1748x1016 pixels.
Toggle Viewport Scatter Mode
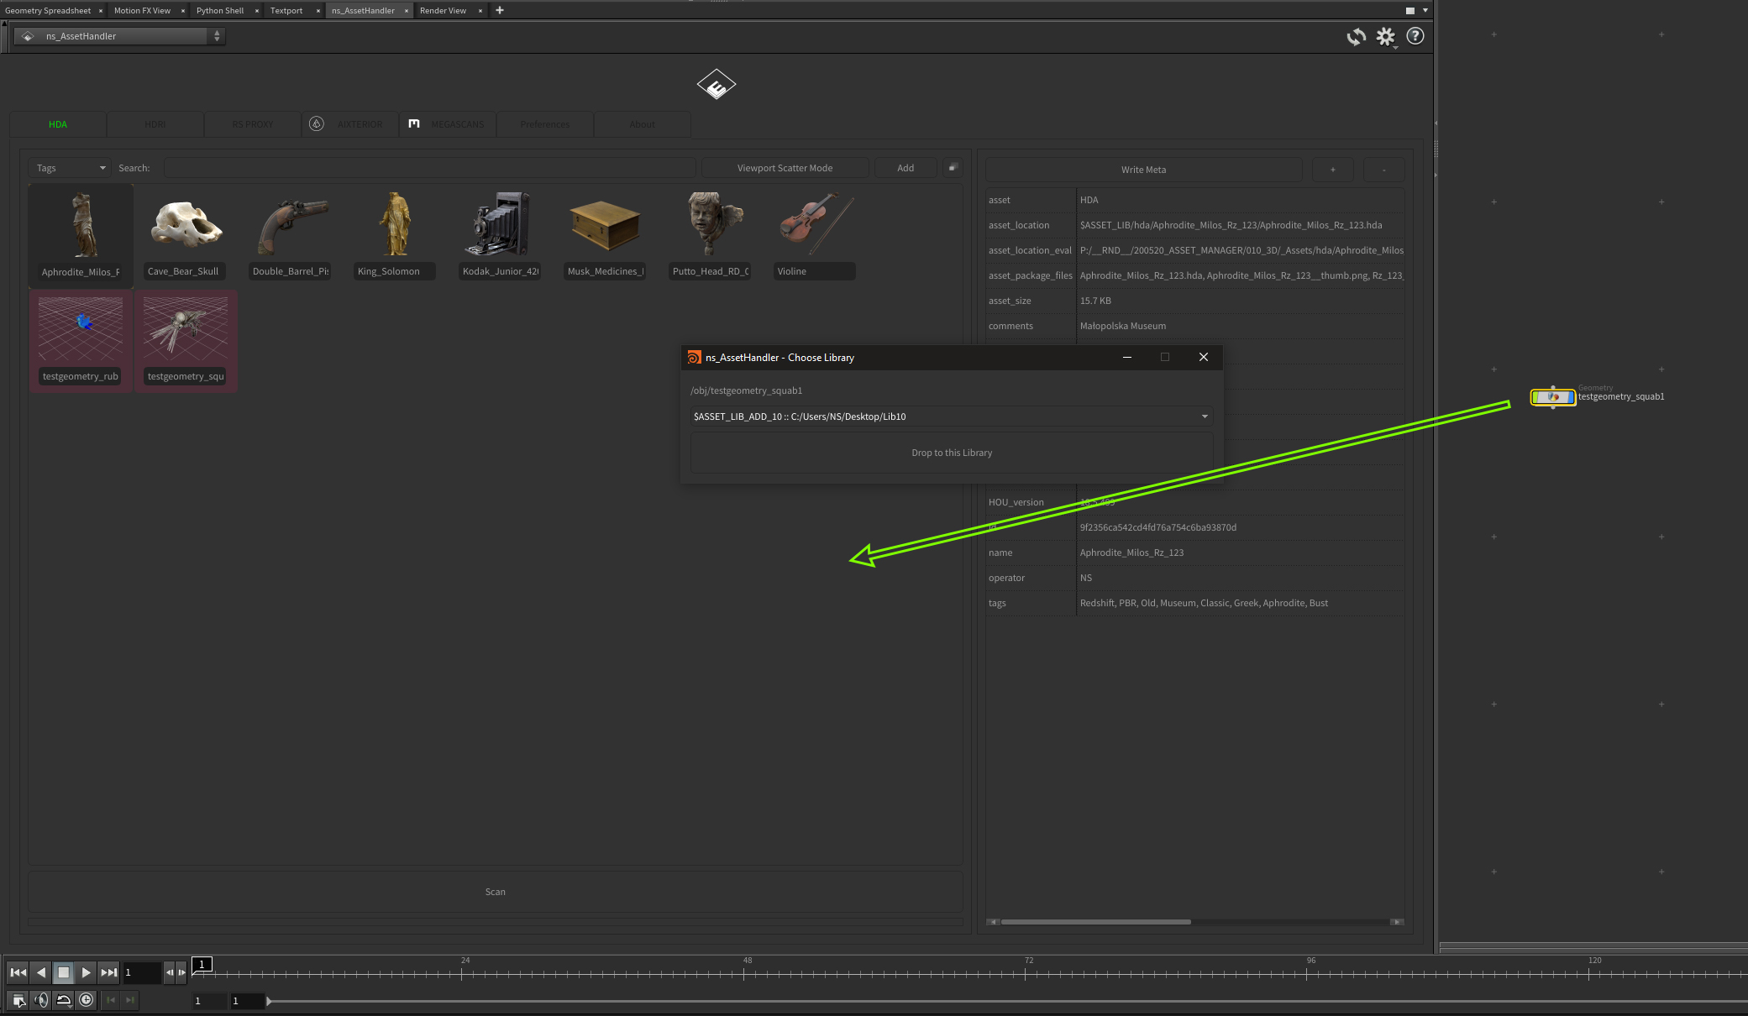pos(785,168)
